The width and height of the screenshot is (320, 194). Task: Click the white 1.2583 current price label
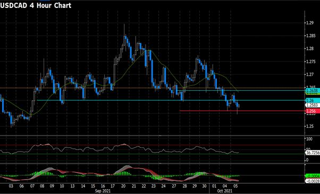[313, 105]
